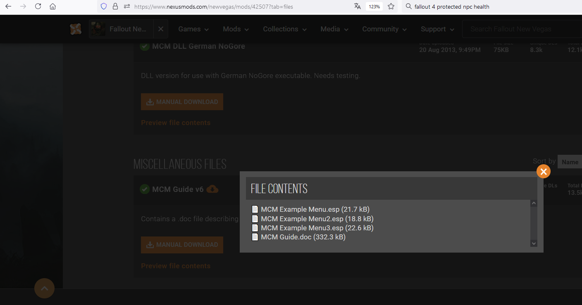Image resolution: width=582 pixels, height=305 pixels.
Task: Open the Fallout New Vegas game selector
Action: click(121, 29)
